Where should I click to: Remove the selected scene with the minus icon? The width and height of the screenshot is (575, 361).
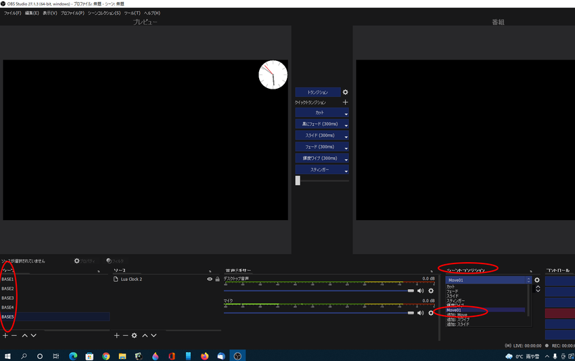14,335
